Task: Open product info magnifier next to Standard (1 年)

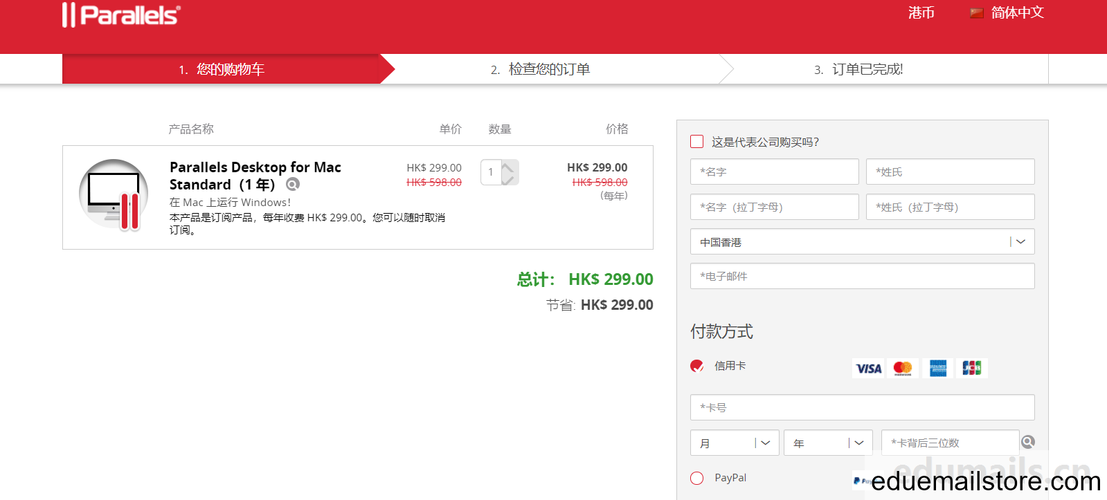Action: (x=293, y=184)
